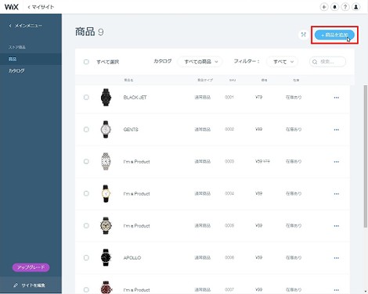Open the help question mark icon
This screenshot has width=368, height=294.
pyautogui.click(x=345, y=7)
